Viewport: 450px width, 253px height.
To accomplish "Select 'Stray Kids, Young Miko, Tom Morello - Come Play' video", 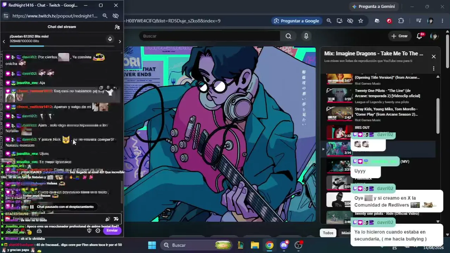I will [378, 114].
